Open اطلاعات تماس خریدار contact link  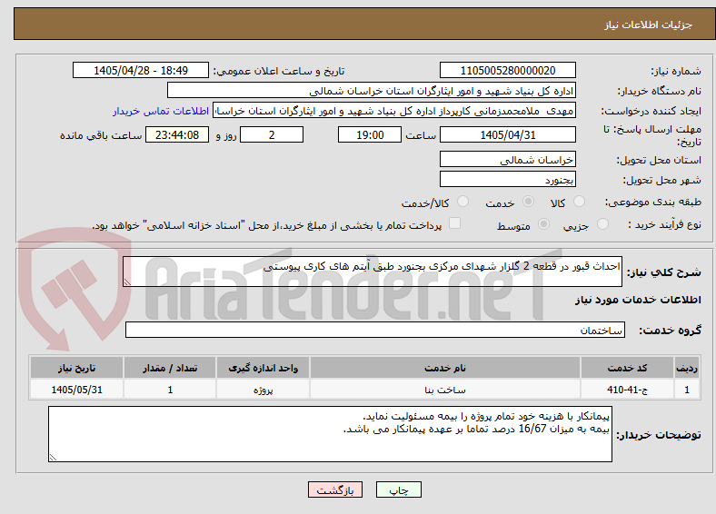point(161,111)
